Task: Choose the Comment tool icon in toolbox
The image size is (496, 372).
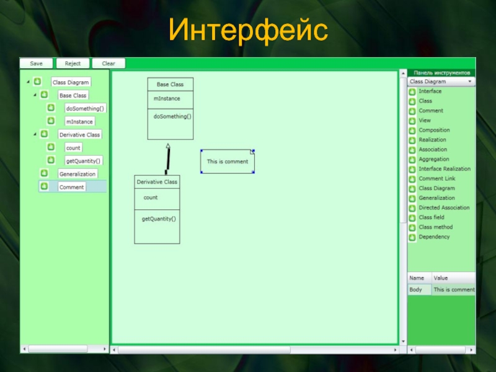Action: coord(412,111)
